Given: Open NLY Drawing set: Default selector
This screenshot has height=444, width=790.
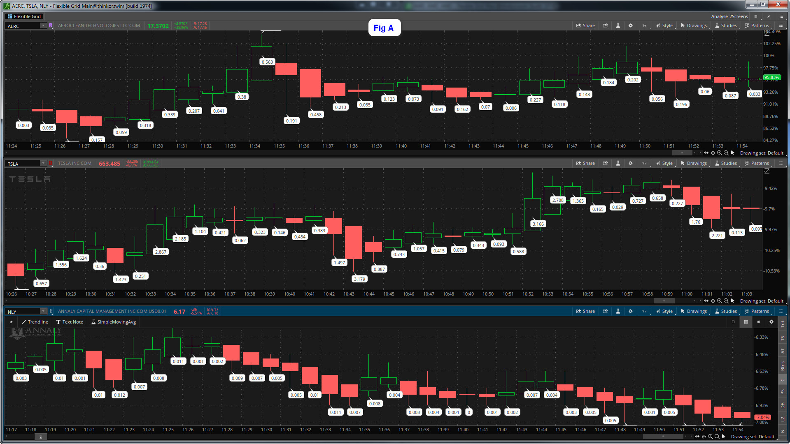Looking at the screenshot, I should [753, 437].
